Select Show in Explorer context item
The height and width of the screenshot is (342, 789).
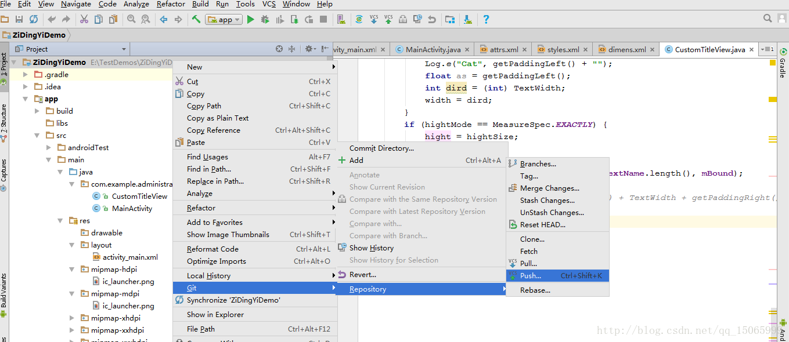(255, 314)
